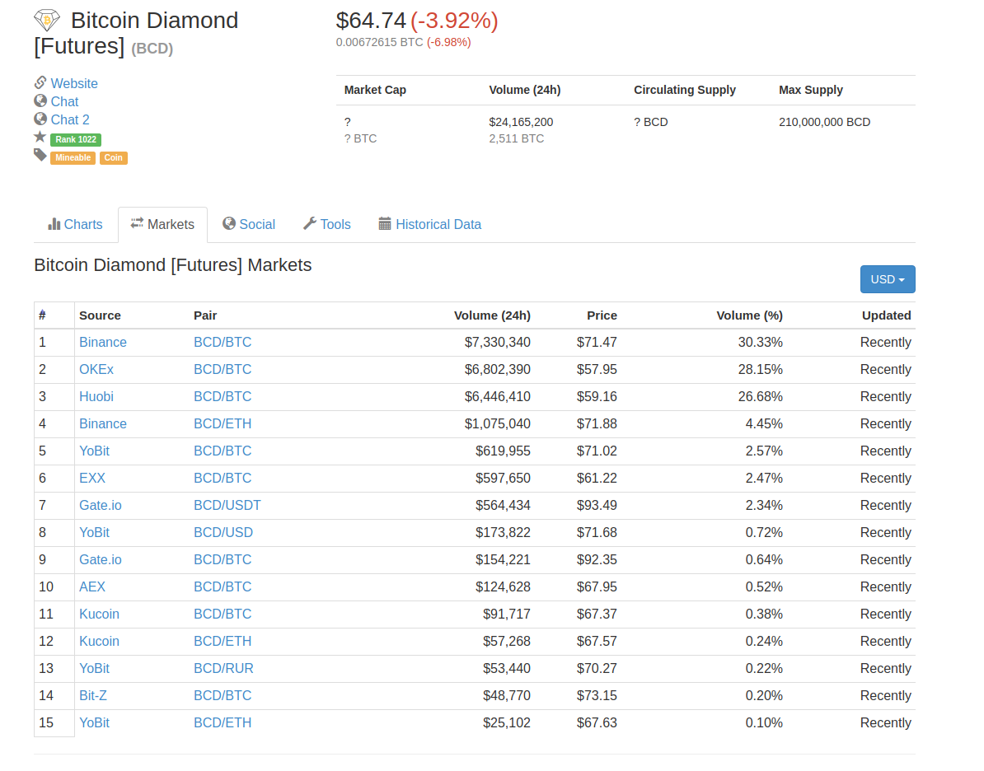Open the USD currency dropdown
Screen dimensions: 984x771
click(888, 279)
